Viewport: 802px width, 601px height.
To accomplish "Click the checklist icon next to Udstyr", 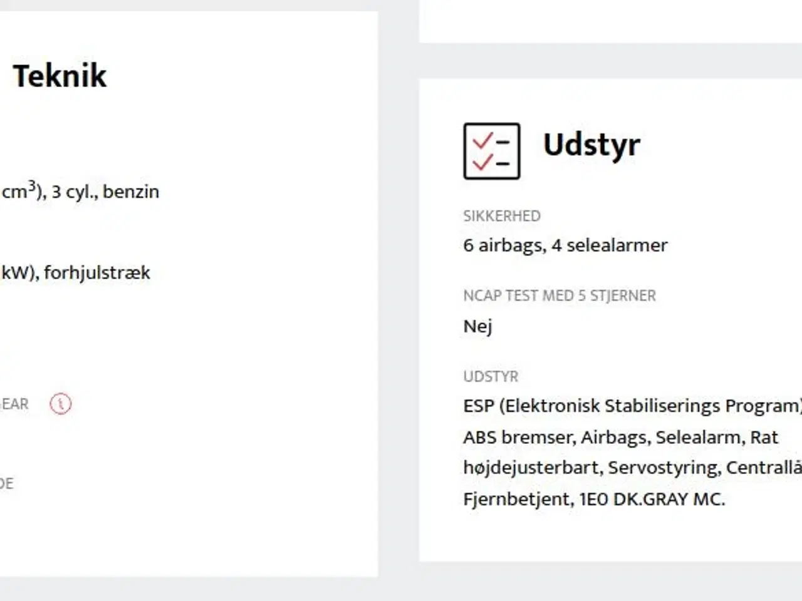I will pyautogui.click(x=492, y=151).
